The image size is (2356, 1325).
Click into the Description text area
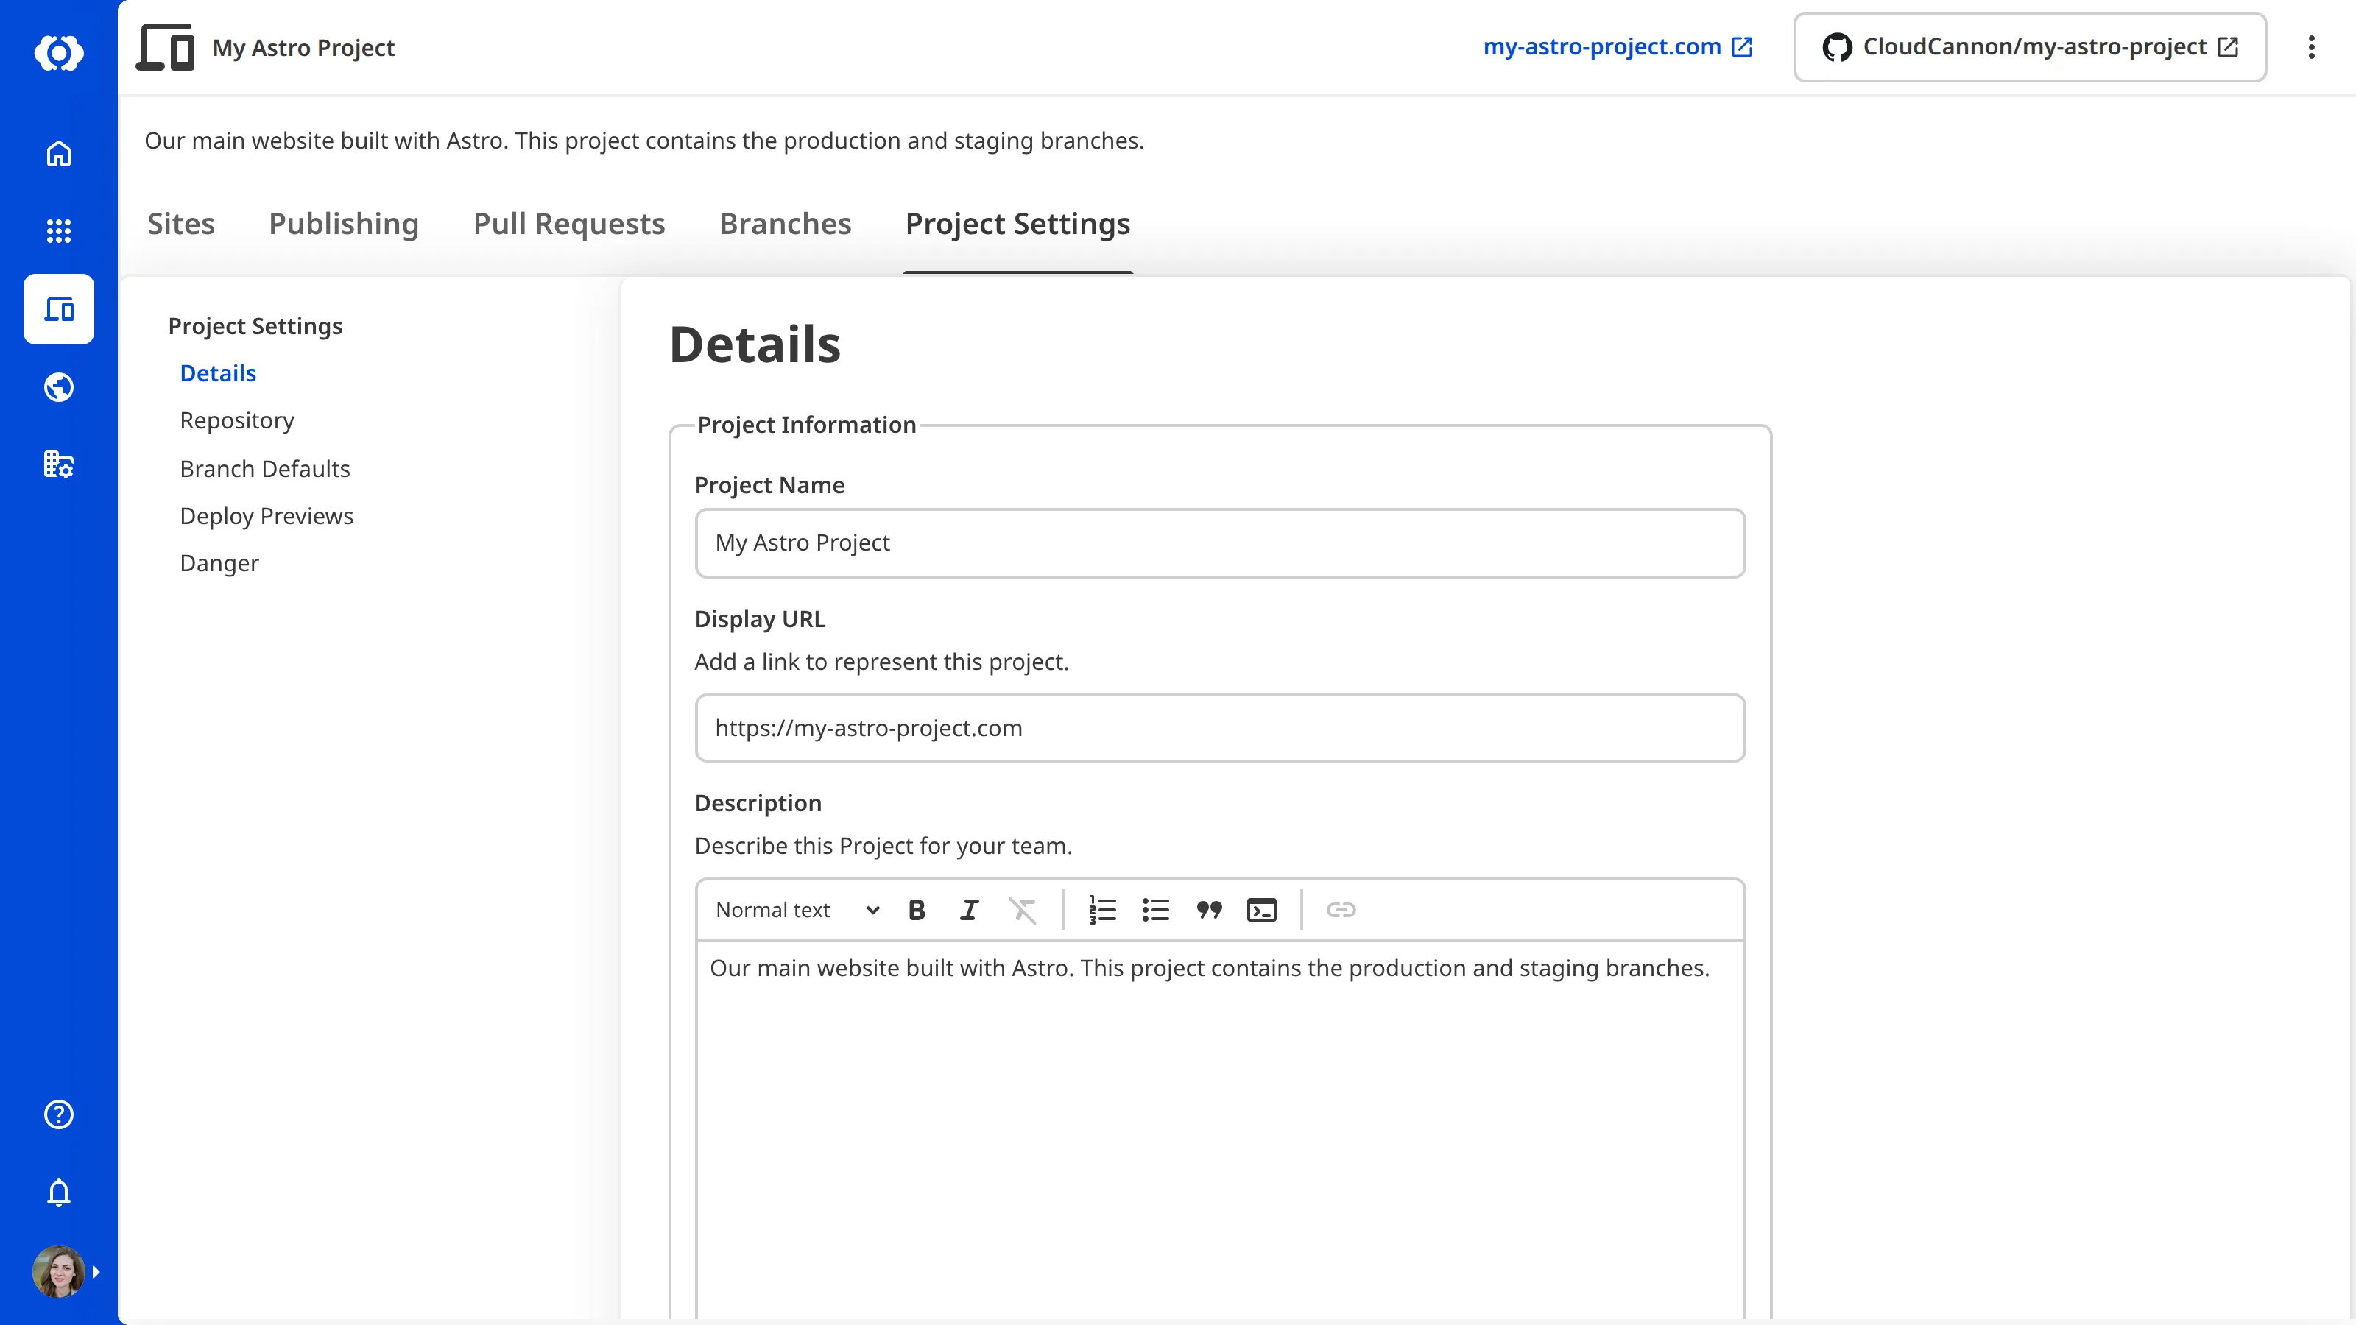1220,1131
